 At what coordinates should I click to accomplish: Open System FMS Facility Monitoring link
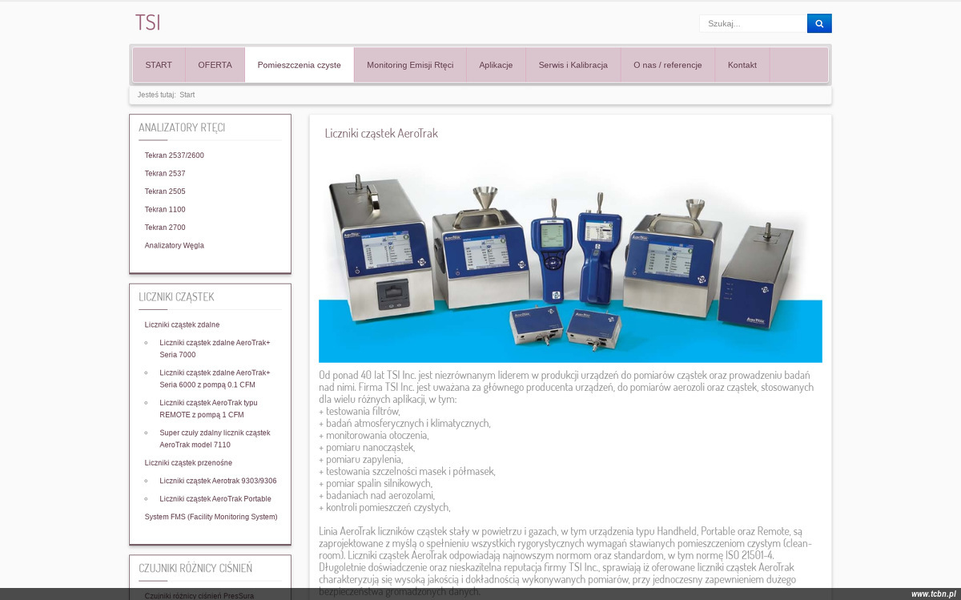211,517
